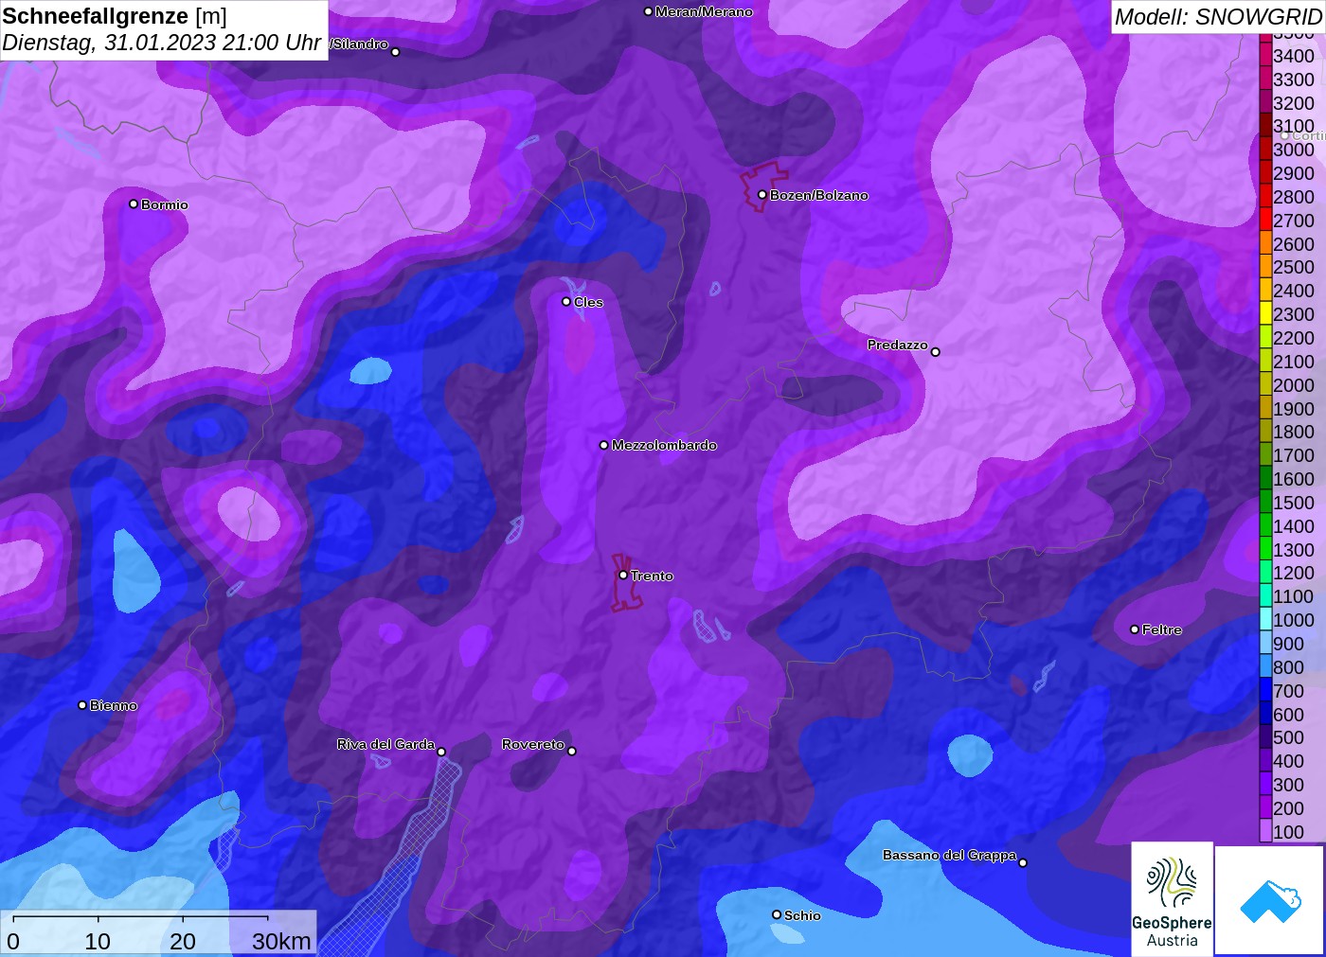Select the Riva del Garda label
The height and width of the screenshot is (957, 1326).
[385, 744]
